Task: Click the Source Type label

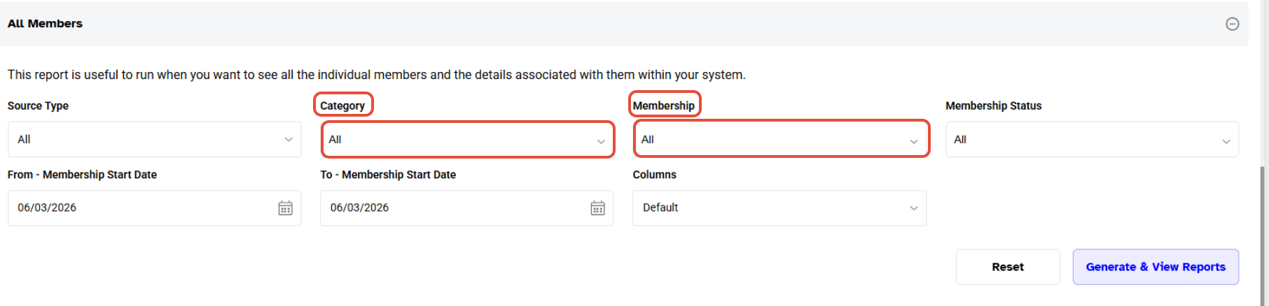Action: coord(38,106)
